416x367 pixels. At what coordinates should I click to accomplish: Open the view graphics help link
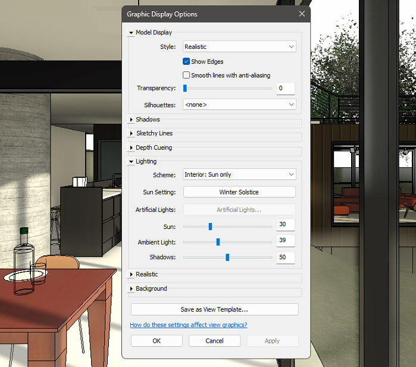point(188,325)
